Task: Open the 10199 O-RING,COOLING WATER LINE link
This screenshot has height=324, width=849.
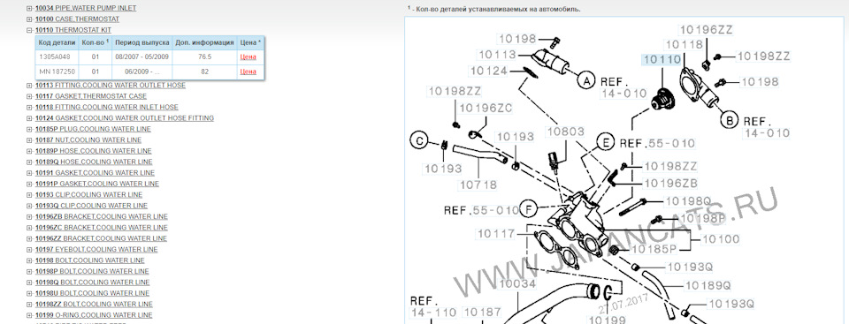Action: [x=94, y=315]
